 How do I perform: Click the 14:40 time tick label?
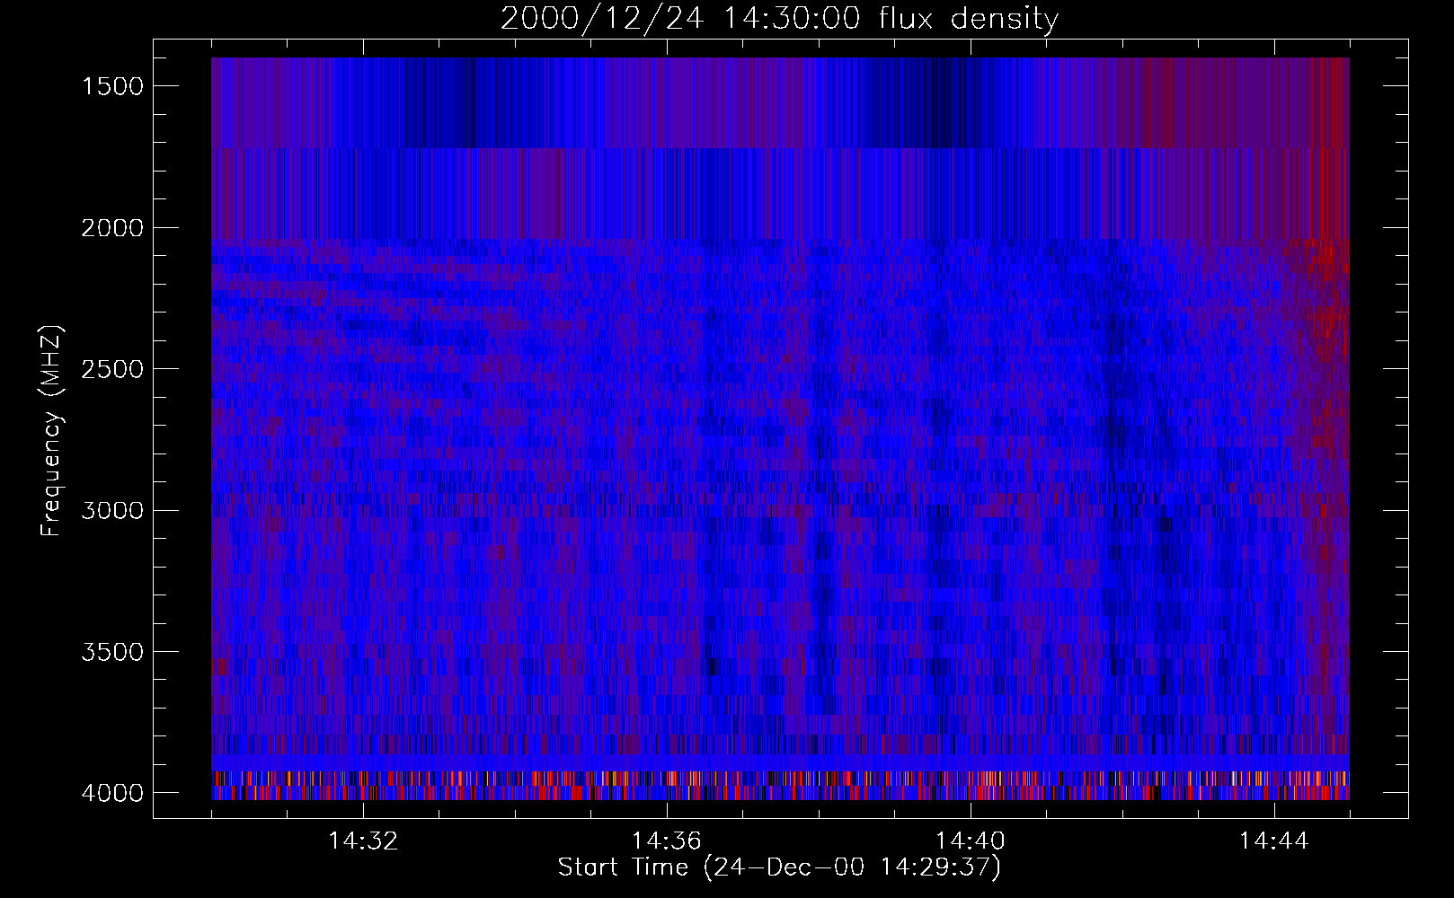click(x=971, y=841)
